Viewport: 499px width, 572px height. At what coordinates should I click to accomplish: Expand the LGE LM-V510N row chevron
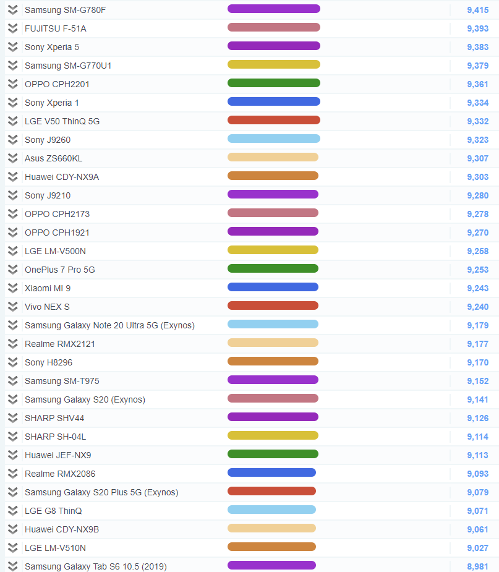(x=13, y=548)
